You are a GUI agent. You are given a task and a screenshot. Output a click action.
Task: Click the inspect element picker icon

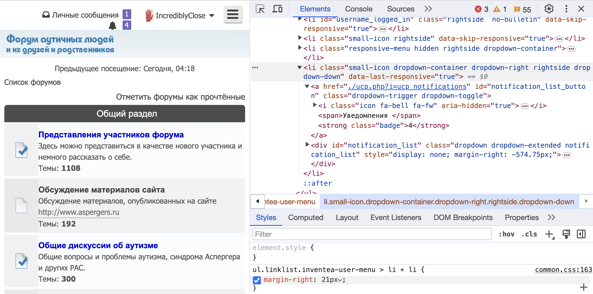point(260,9)
